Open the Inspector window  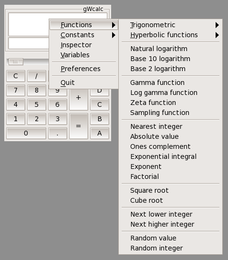pos(84,45)
